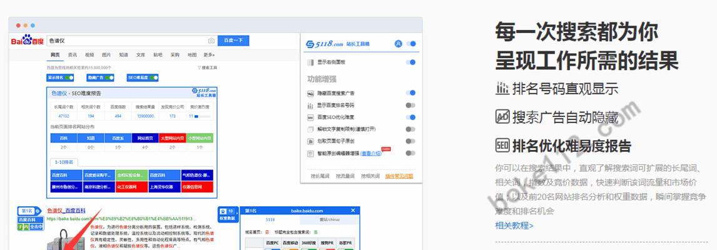Switch to the 地图 tab

[191, 55]
